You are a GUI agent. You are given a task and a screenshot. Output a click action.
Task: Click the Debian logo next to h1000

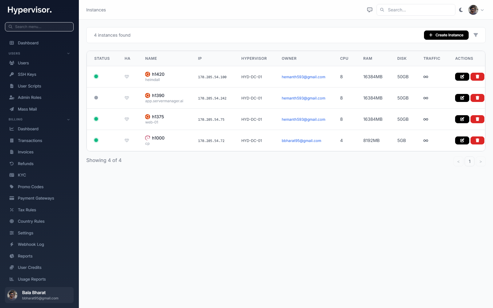click(x=148, y=138)
